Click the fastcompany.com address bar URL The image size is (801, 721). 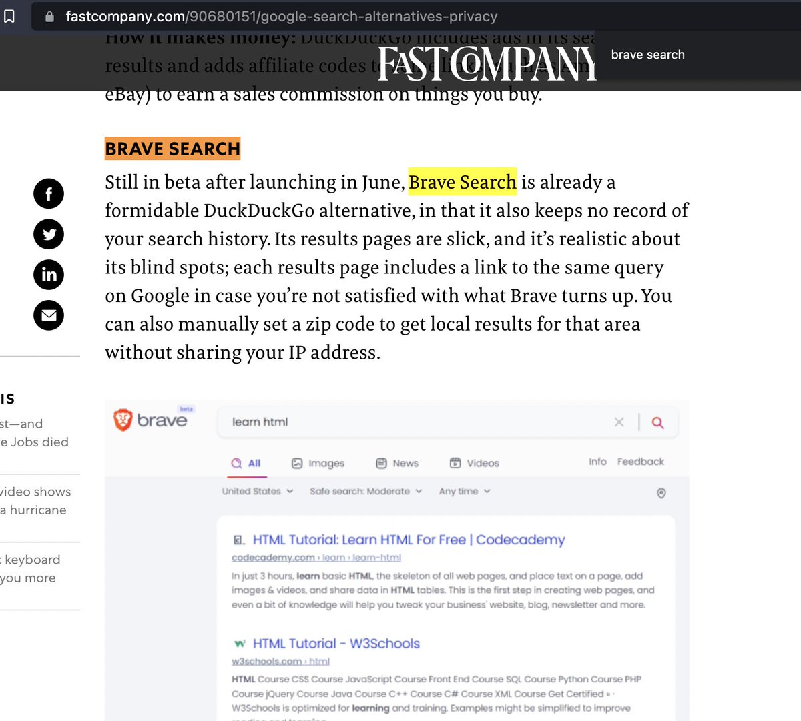click(281, 16)
